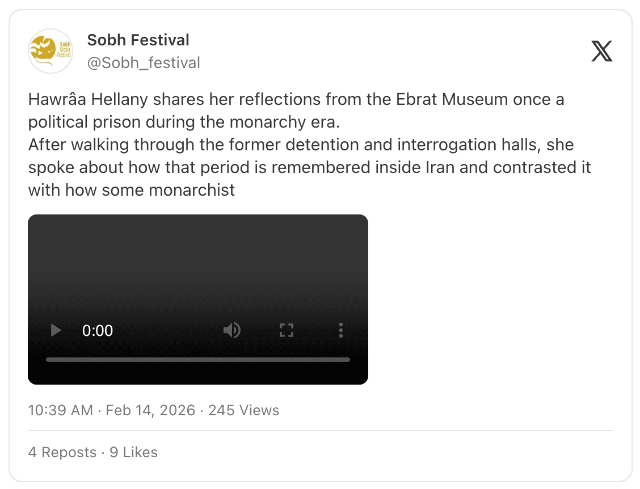The image size is (640, 489).
Task: Open the Sobh Festival display name
Action: (138, 40)
